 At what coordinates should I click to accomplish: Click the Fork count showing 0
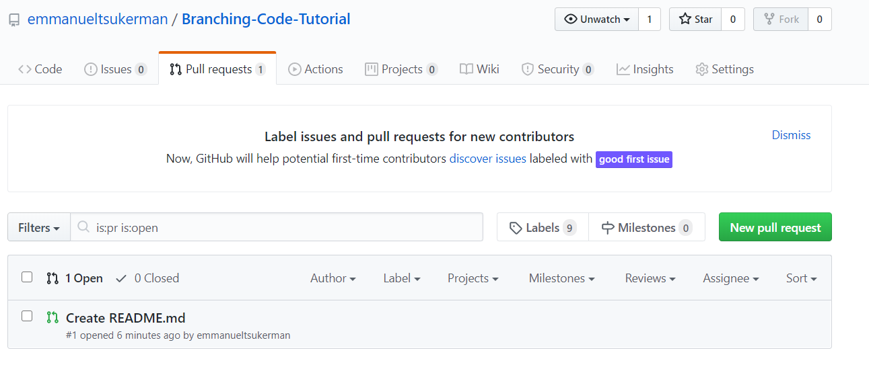pyautogui.click(x=819, y=19)
